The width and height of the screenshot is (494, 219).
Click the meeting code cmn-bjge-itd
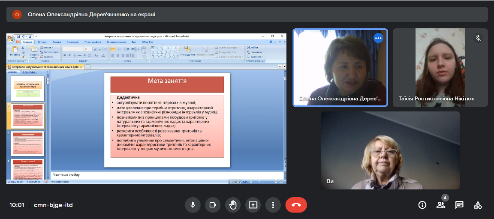[x=53, y=205]
